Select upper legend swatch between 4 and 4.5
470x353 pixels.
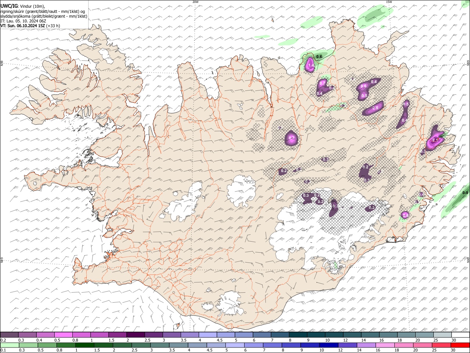point(207,335)
